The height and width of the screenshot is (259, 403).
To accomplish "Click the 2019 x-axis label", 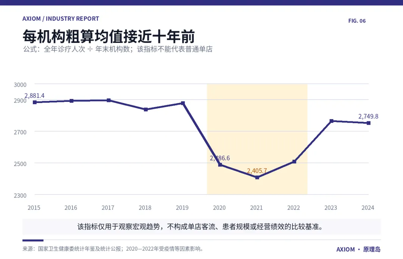I will (182, 207).
